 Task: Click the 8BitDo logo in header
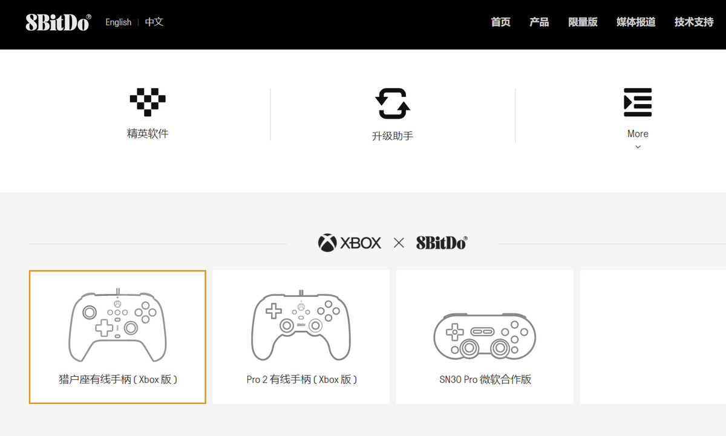point(58,22)
